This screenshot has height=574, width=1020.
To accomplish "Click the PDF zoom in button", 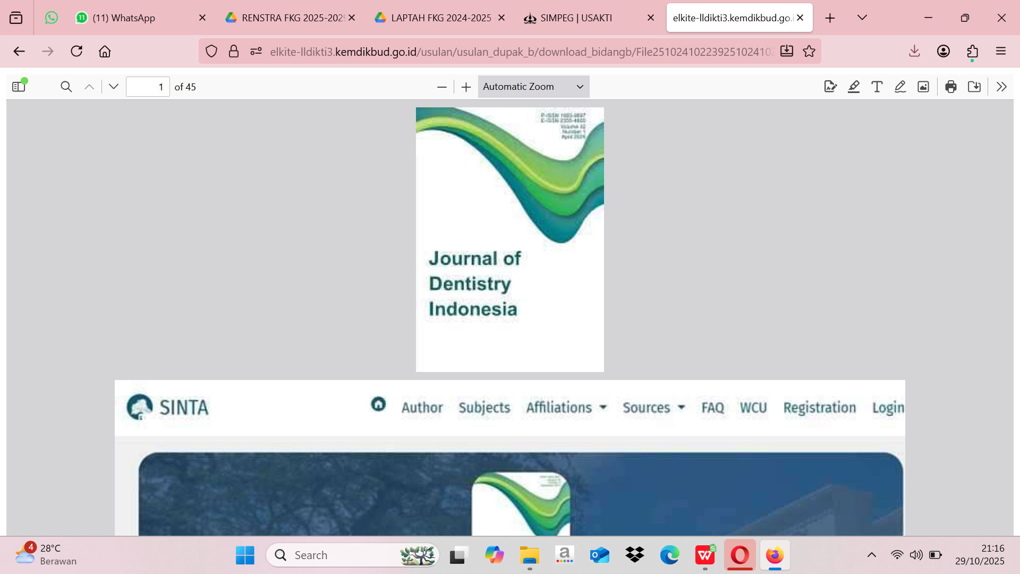I will [x=466, y=87].
